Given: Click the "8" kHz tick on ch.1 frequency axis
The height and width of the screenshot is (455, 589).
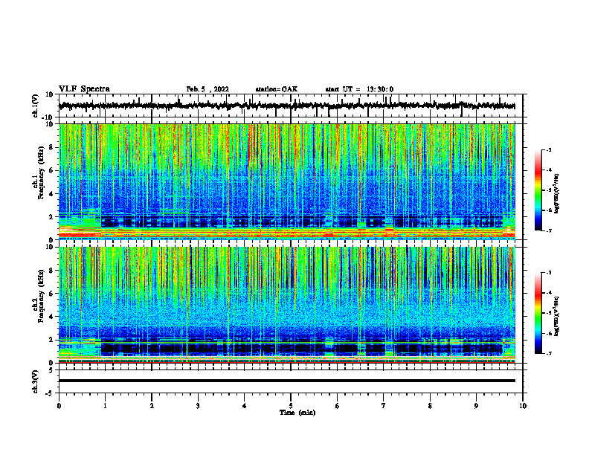Looking at the screenshot, I should (52, 147).
